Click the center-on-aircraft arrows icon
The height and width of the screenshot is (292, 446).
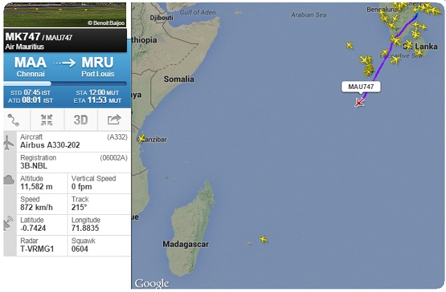(x=47, y=119)
